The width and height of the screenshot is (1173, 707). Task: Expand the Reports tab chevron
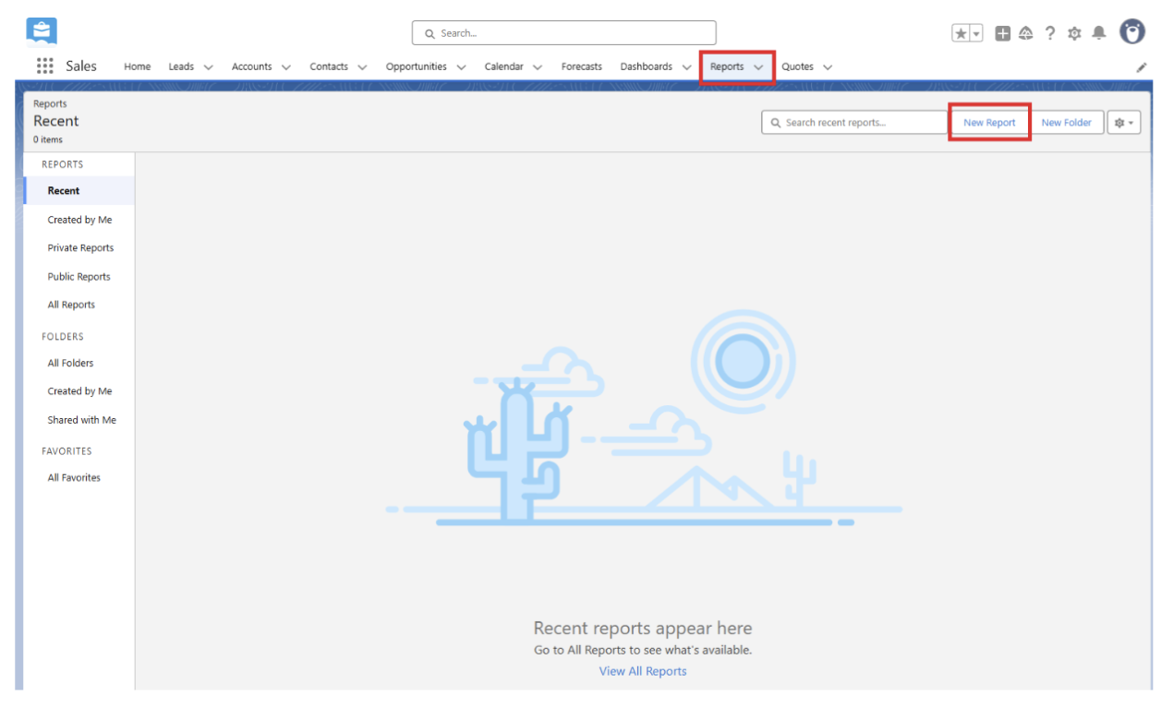point(758,67)
